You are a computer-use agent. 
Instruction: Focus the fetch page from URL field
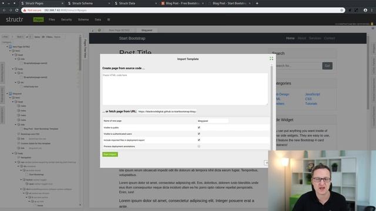tap(167, 111)
